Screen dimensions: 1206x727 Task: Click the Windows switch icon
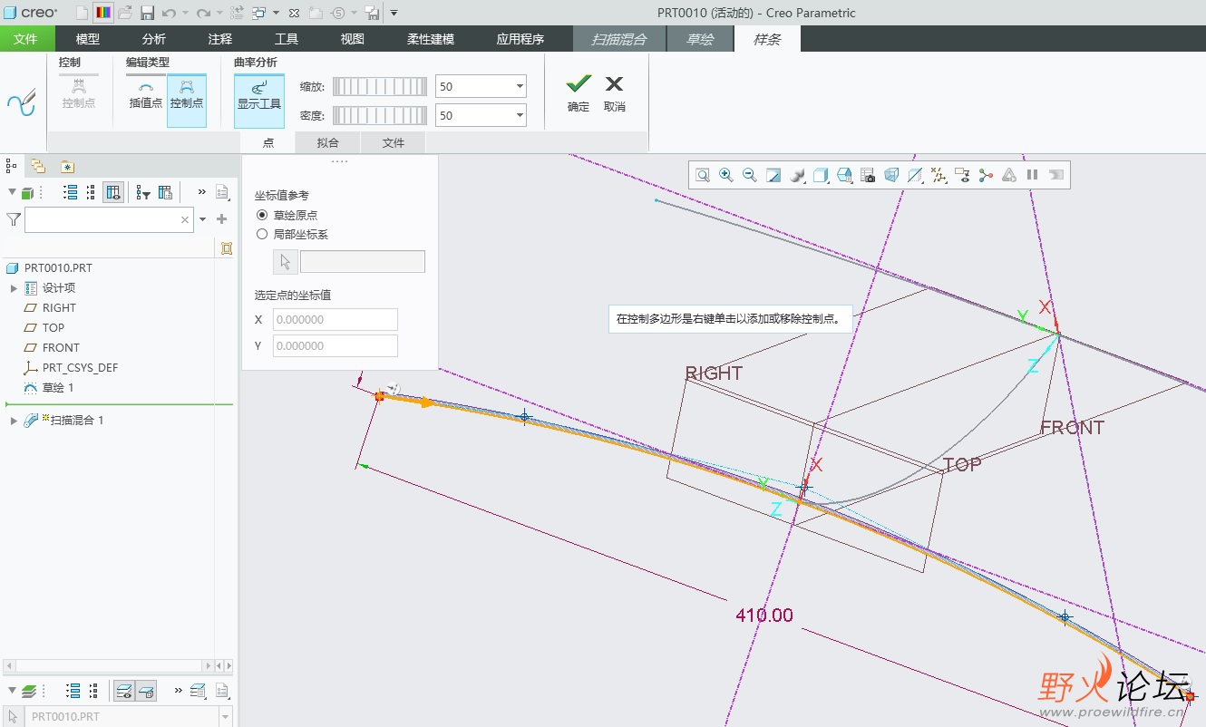tap(259, 13)
